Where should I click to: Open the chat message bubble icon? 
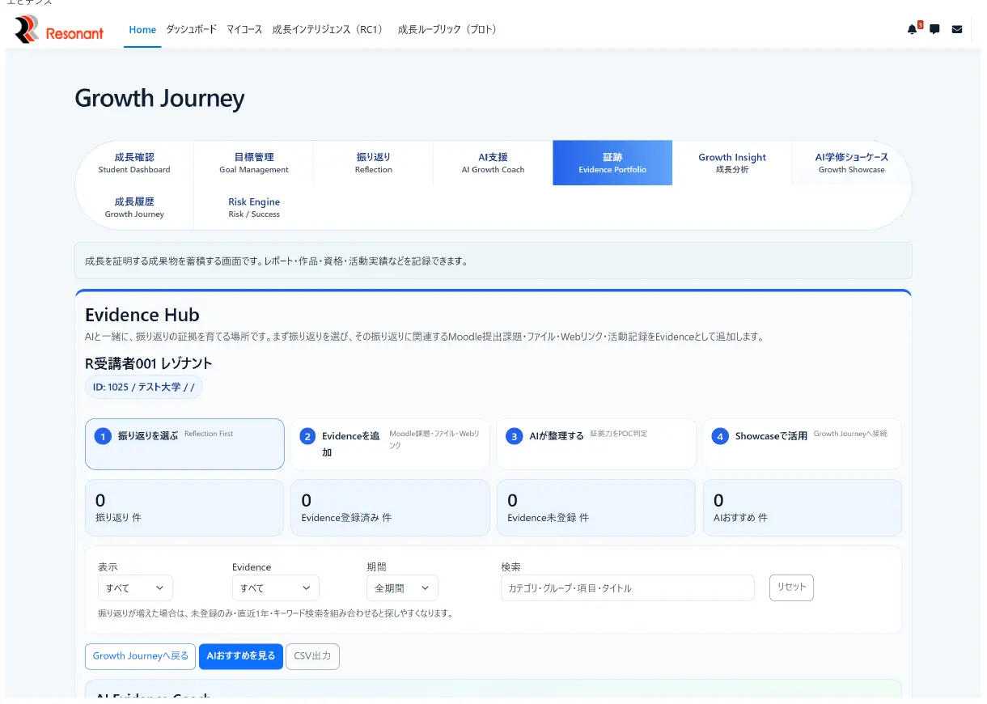coord(934,30)
